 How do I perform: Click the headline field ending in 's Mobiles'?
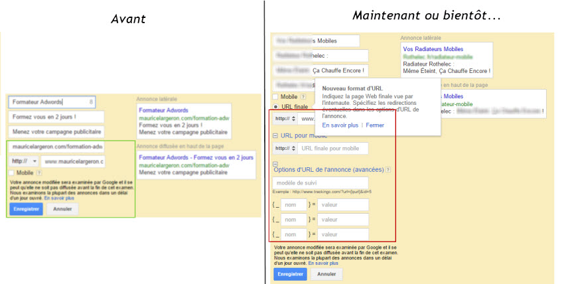click(316, 41)
